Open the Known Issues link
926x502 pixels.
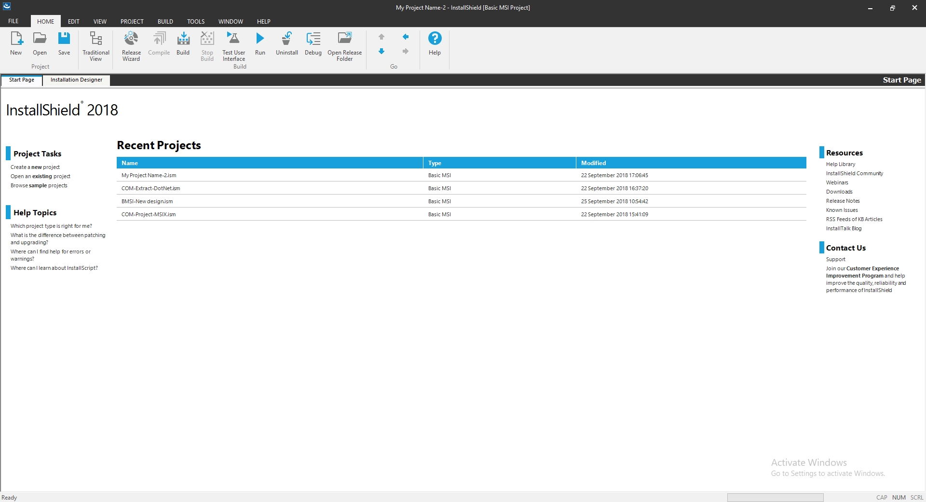[x=842, y=210]
